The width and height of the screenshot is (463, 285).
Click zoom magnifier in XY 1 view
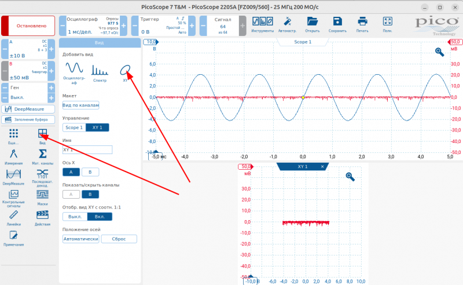tap(350, 177)
